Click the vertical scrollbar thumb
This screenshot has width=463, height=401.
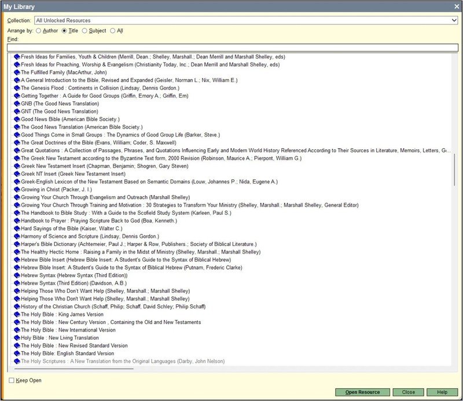[454, 170]
